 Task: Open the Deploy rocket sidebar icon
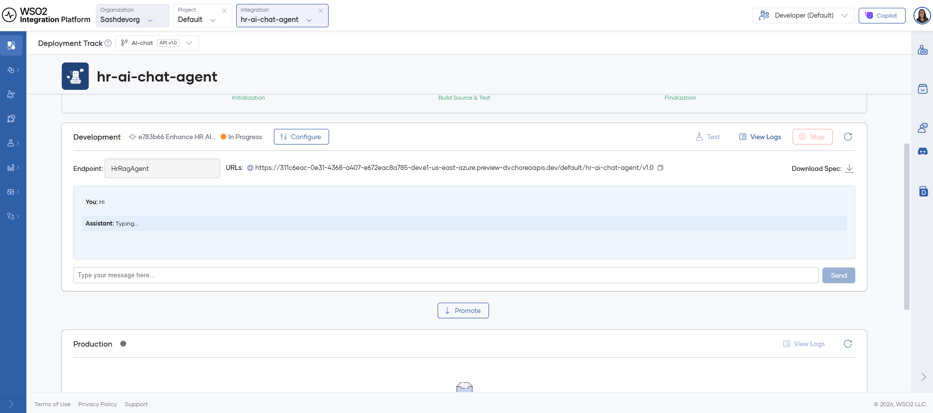click(11, 119)
